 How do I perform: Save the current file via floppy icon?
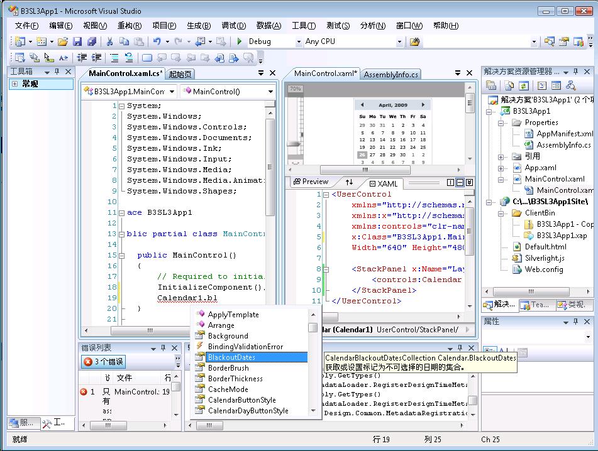(x=77, y=41)
